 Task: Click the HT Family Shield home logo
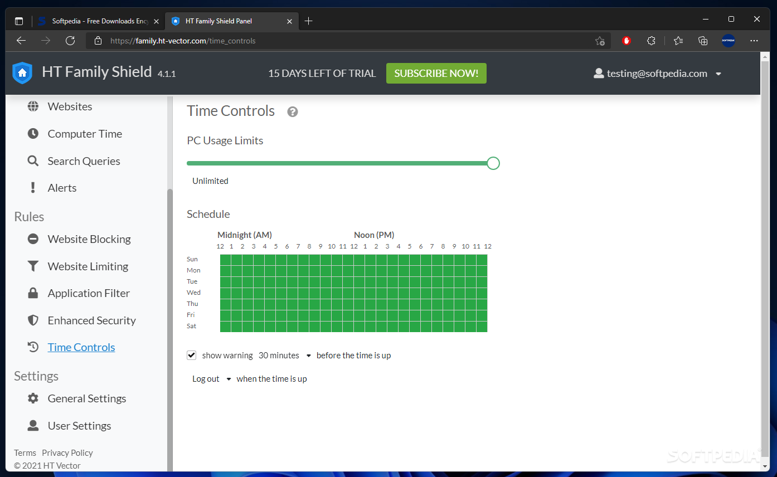click(x=22, y=73)
